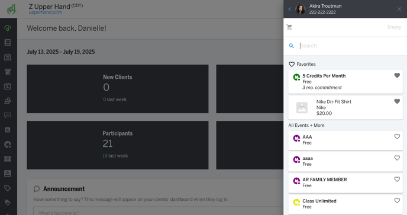Screen dimensions: 407x215
Task: Click the green membership icon on 5 Credits
Action: (296, 77)
